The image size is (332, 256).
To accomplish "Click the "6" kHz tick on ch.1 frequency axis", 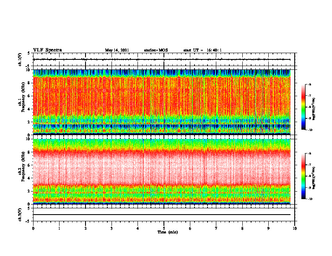I will click(x=29, y=96).
